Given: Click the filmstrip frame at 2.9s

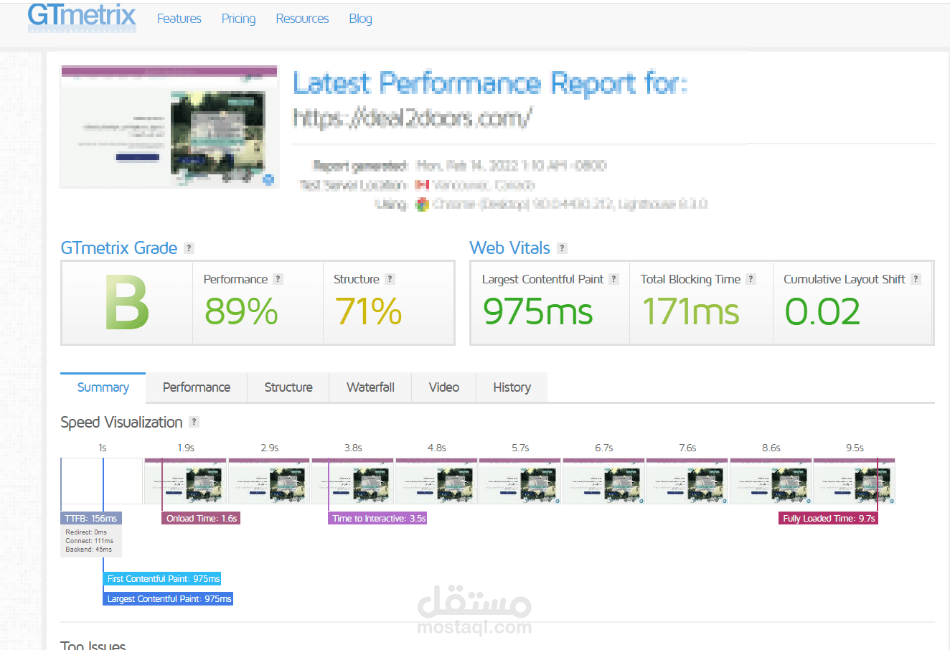Looking at the screenshot, I should 269,481.
